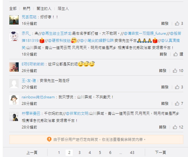Viewport: 188px width, 157px height.
Task: Select the 全部 filter tab
Action: coord(13,9)
